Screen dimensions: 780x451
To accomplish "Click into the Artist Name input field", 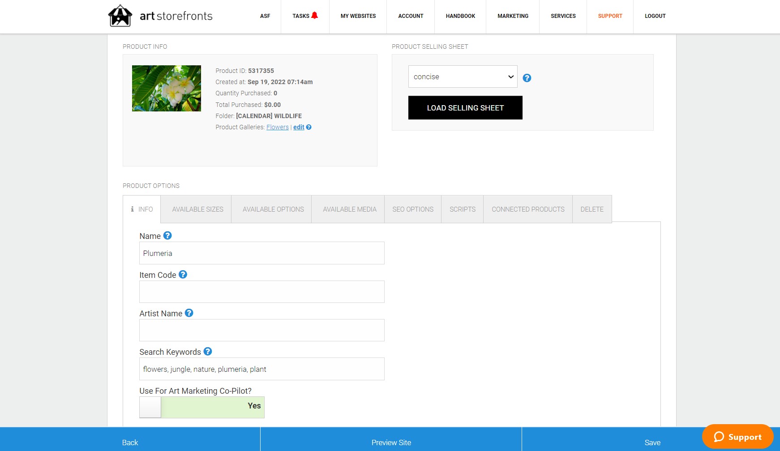I will [x=262, y=330].
